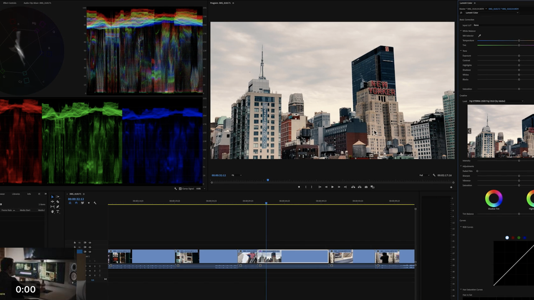The width and height of the screenshot is (534, 300).
Task: Switch to Audio Clip Mixer tab
Action: tap(38, 3)
